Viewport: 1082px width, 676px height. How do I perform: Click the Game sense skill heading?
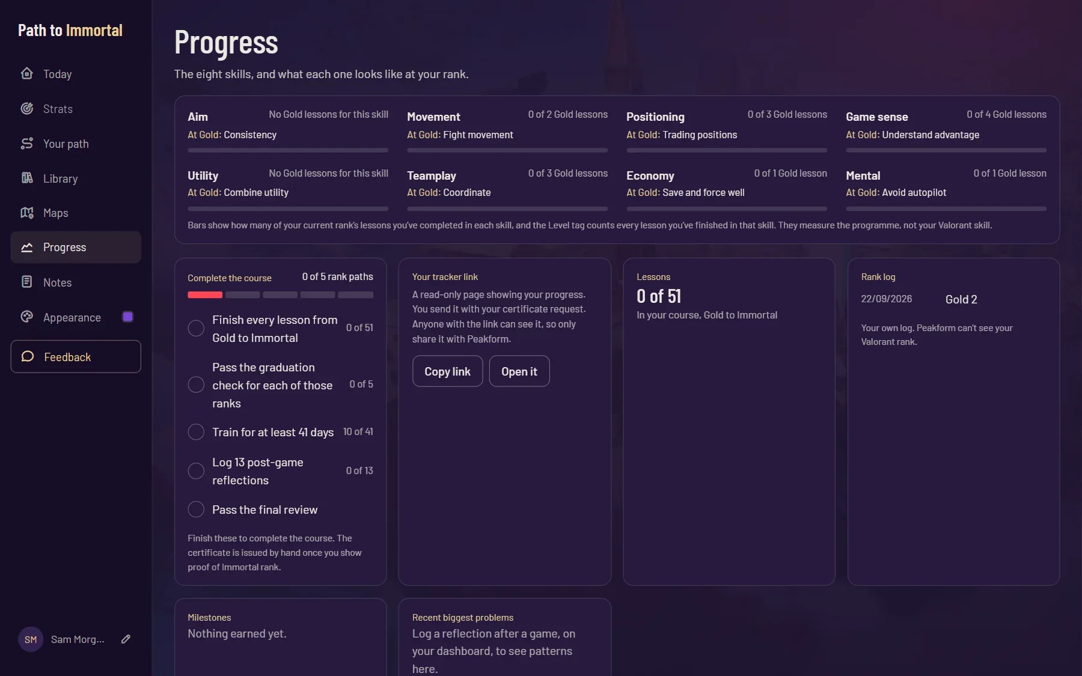point(876,117)
